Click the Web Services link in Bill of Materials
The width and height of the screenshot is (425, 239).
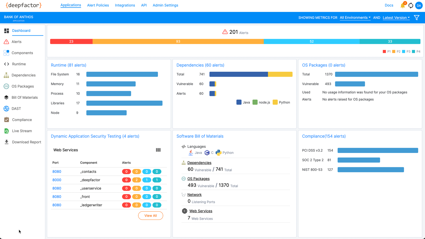coord(201,211)
